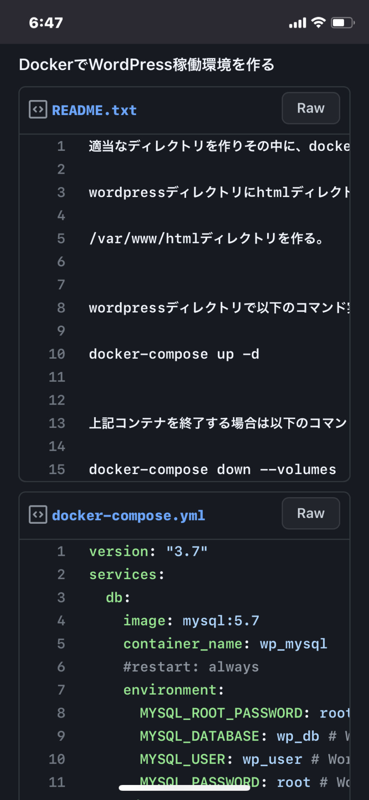
Task: Open the docker-compose.yml file link
Action: [129, 516]
